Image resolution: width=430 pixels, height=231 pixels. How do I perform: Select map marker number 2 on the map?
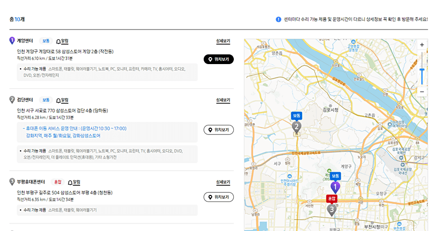(x=297, y=127)
